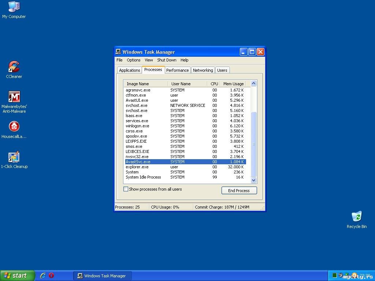Screen dimensions: 375x281
Task: Sort by Mem Usage column header
Action: (233, 84)
